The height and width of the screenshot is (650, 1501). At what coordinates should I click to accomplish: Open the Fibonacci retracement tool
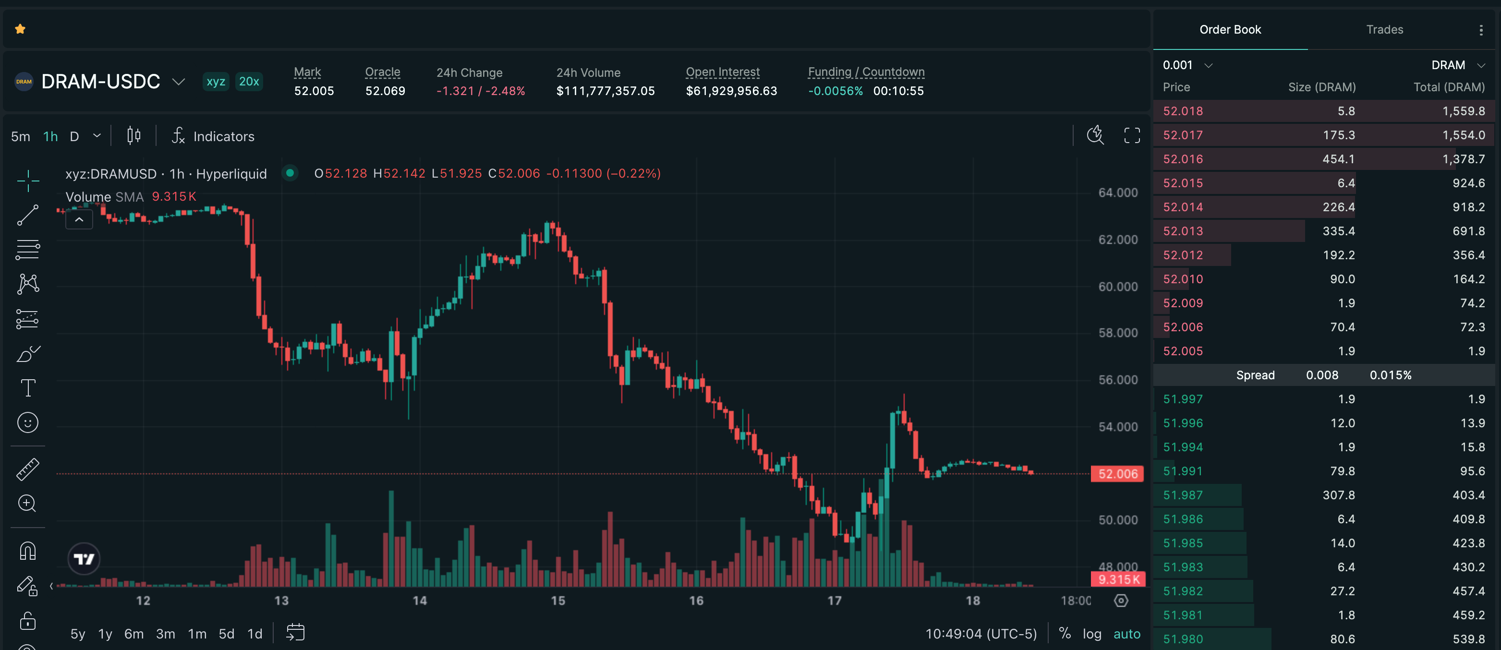pyautogui.click(x=27, y=250)
